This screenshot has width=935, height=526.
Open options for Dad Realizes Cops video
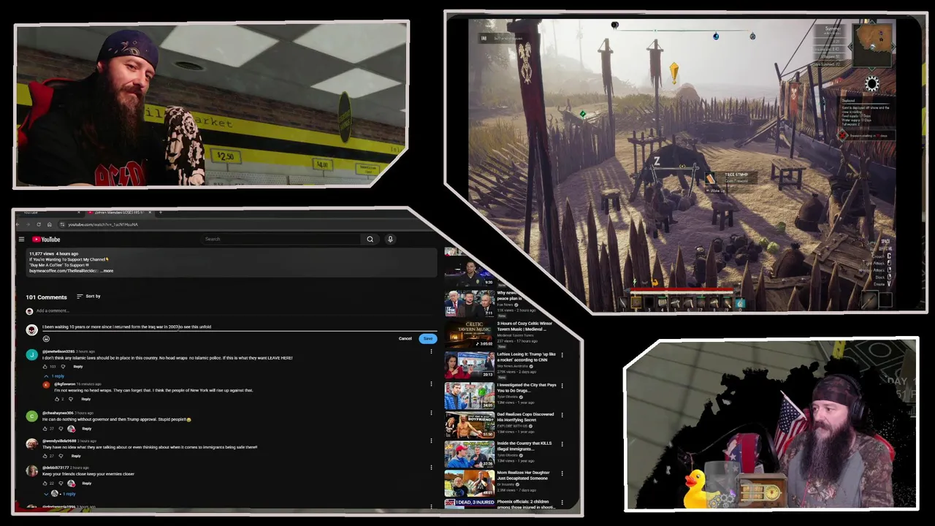(562, 415)
